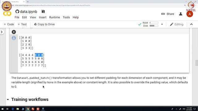Click the Dataset.padded_batch() text

[x=34, y=78]
